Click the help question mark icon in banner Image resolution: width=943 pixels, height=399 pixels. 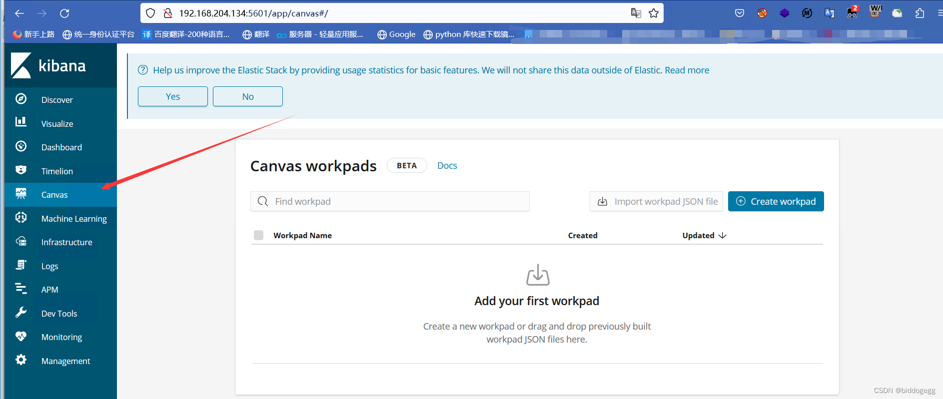click(x=143, y=70)
